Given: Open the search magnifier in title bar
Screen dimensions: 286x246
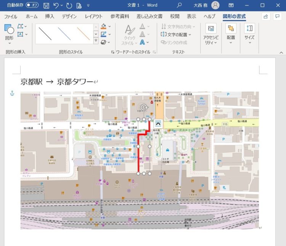Looking at the screenshot, I should [179, 5].
